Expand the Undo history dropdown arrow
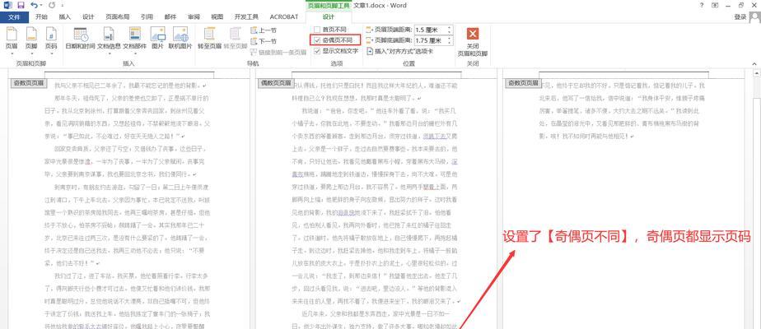The width and height of the screenshot is (761, 329). (x=41, y=5)
